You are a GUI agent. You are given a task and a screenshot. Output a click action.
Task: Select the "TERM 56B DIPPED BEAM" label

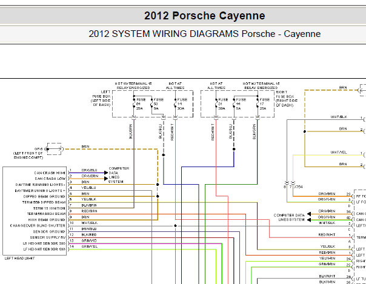pos(44,202)
